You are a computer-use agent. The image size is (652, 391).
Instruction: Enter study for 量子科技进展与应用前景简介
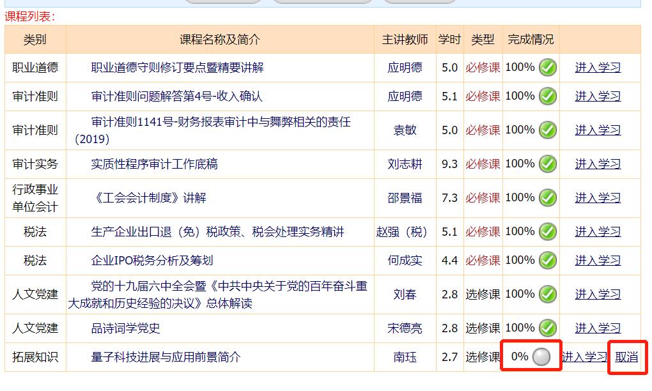point(584,357)
